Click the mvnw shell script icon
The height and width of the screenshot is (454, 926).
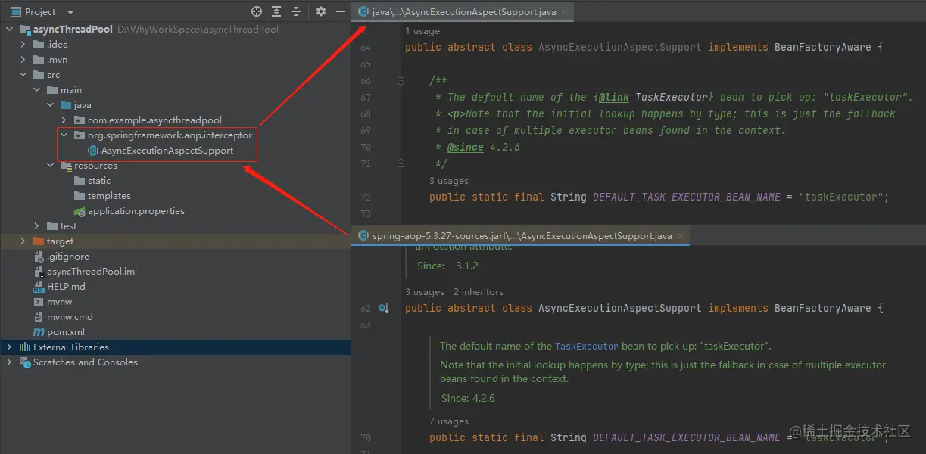[39, 302]
